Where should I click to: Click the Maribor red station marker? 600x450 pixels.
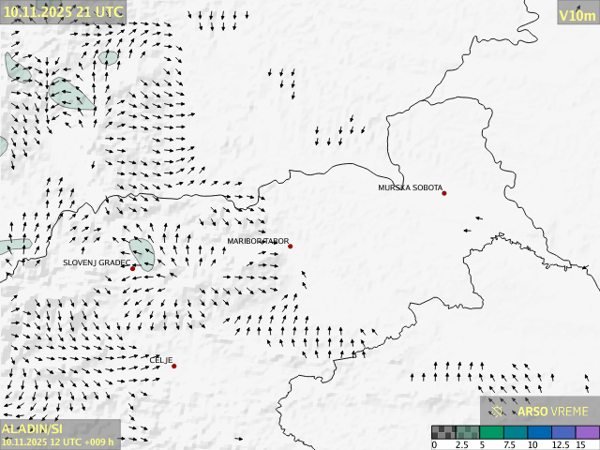pos(291,247)
